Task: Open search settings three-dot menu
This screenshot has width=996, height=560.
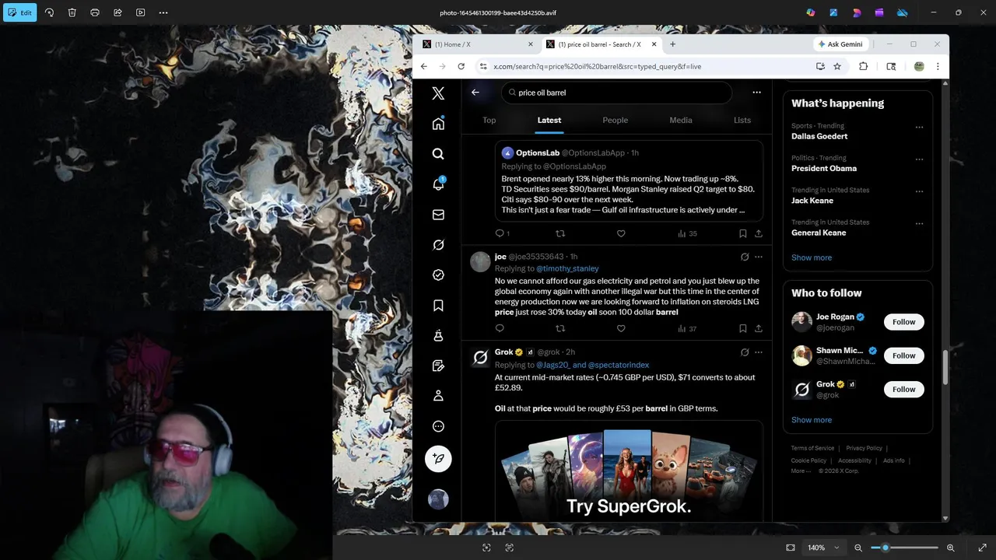Action: (x=756, y=93)
